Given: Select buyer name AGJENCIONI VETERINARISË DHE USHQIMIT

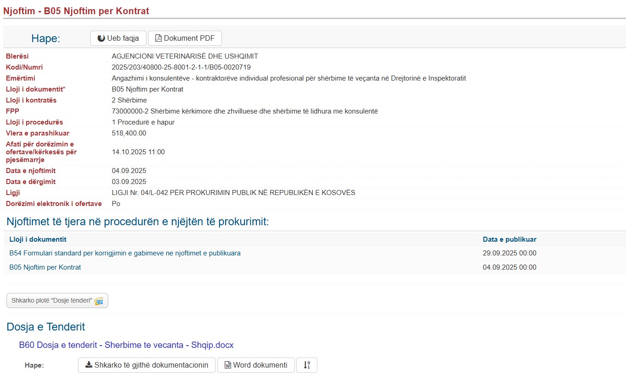Looking at the screenshot, I should [x=185, y=56].
